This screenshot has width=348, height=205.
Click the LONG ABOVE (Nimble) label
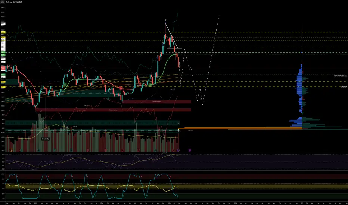point(341,76)
